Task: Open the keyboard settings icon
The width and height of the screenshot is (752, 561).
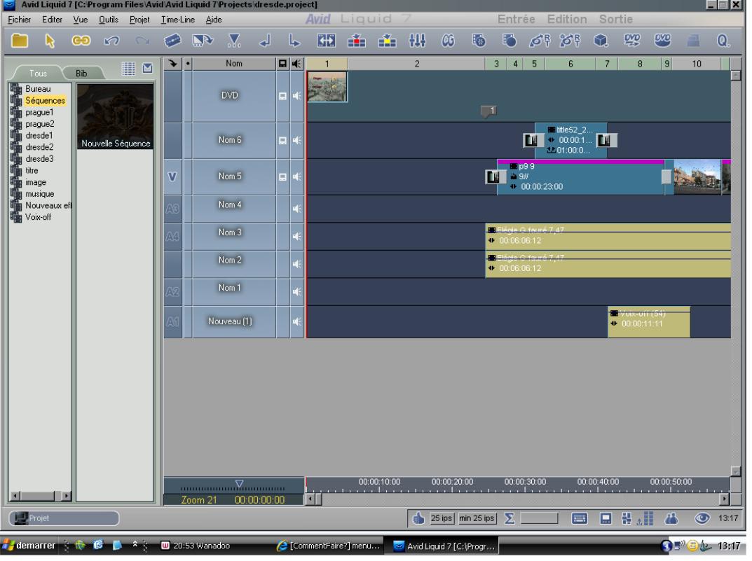Action: point(580,518)
